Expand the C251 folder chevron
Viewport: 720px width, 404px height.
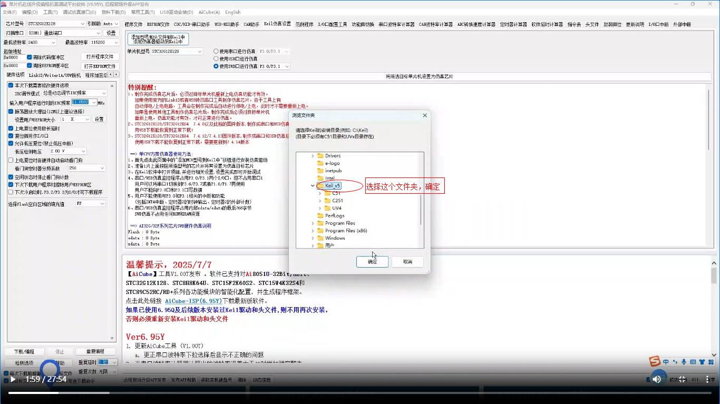coord(320,201)
